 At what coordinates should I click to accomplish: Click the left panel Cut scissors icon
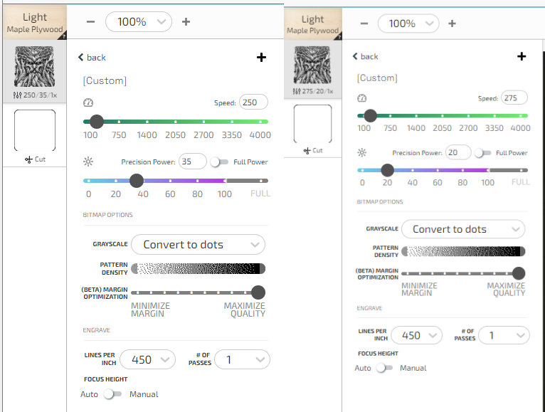(28, 159)
